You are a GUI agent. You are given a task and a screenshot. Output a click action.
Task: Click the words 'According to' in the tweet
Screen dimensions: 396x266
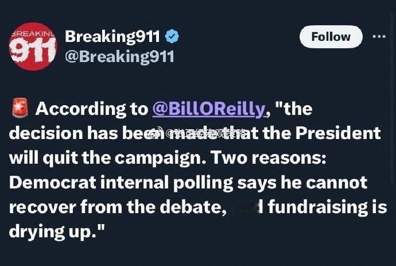92,109
